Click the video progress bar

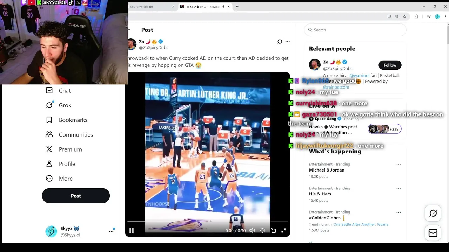point(207,222)
